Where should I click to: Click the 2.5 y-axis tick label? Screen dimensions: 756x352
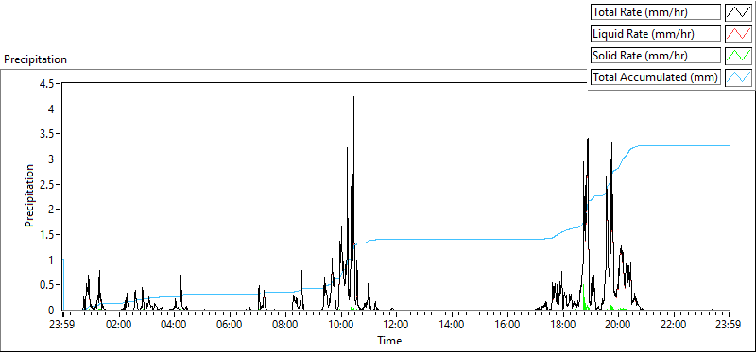(48, 184)
